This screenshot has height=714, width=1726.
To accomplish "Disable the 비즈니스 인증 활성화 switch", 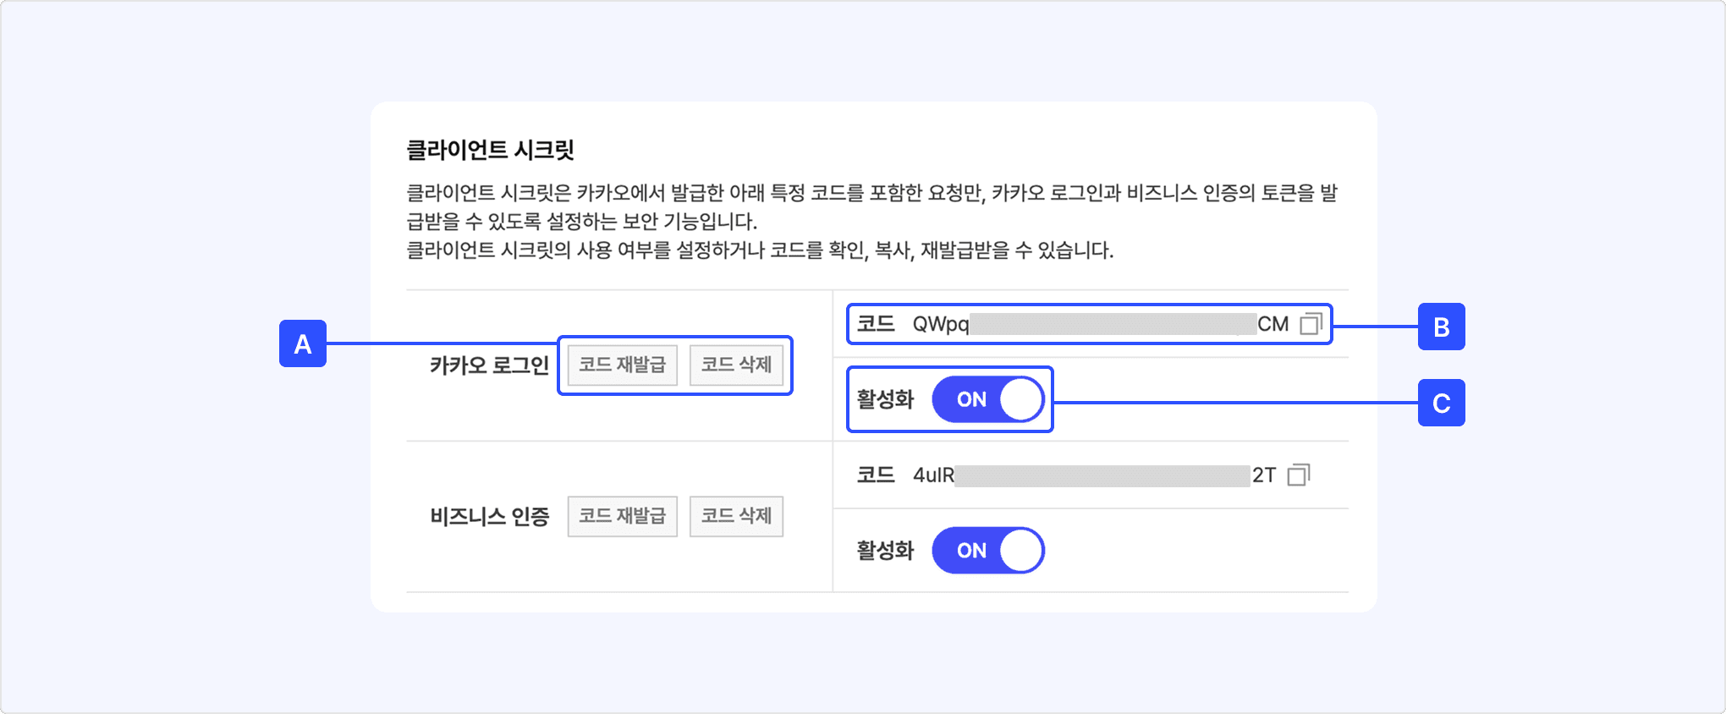I will tap(987, 551).
